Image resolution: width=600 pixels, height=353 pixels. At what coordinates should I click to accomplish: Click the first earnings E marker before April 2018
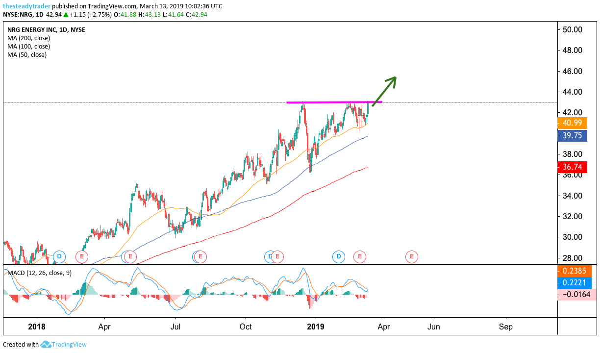[82, 256]
